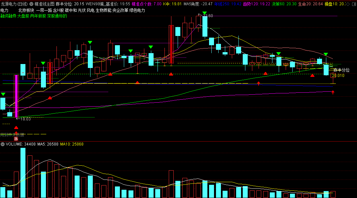Select the 龙源电力(日线) stock title

(x=14, y=4)
